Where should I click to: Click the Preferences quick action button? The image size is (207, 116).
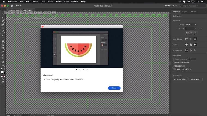point(195,79)
